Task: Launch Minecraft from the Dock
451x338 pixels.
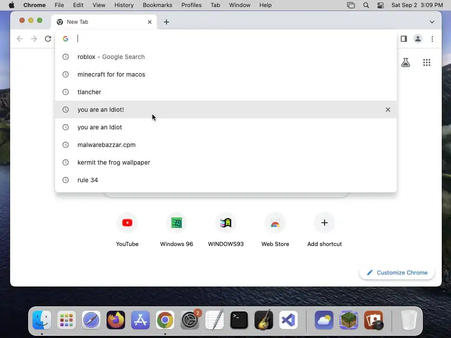Action: coord(349,320)
